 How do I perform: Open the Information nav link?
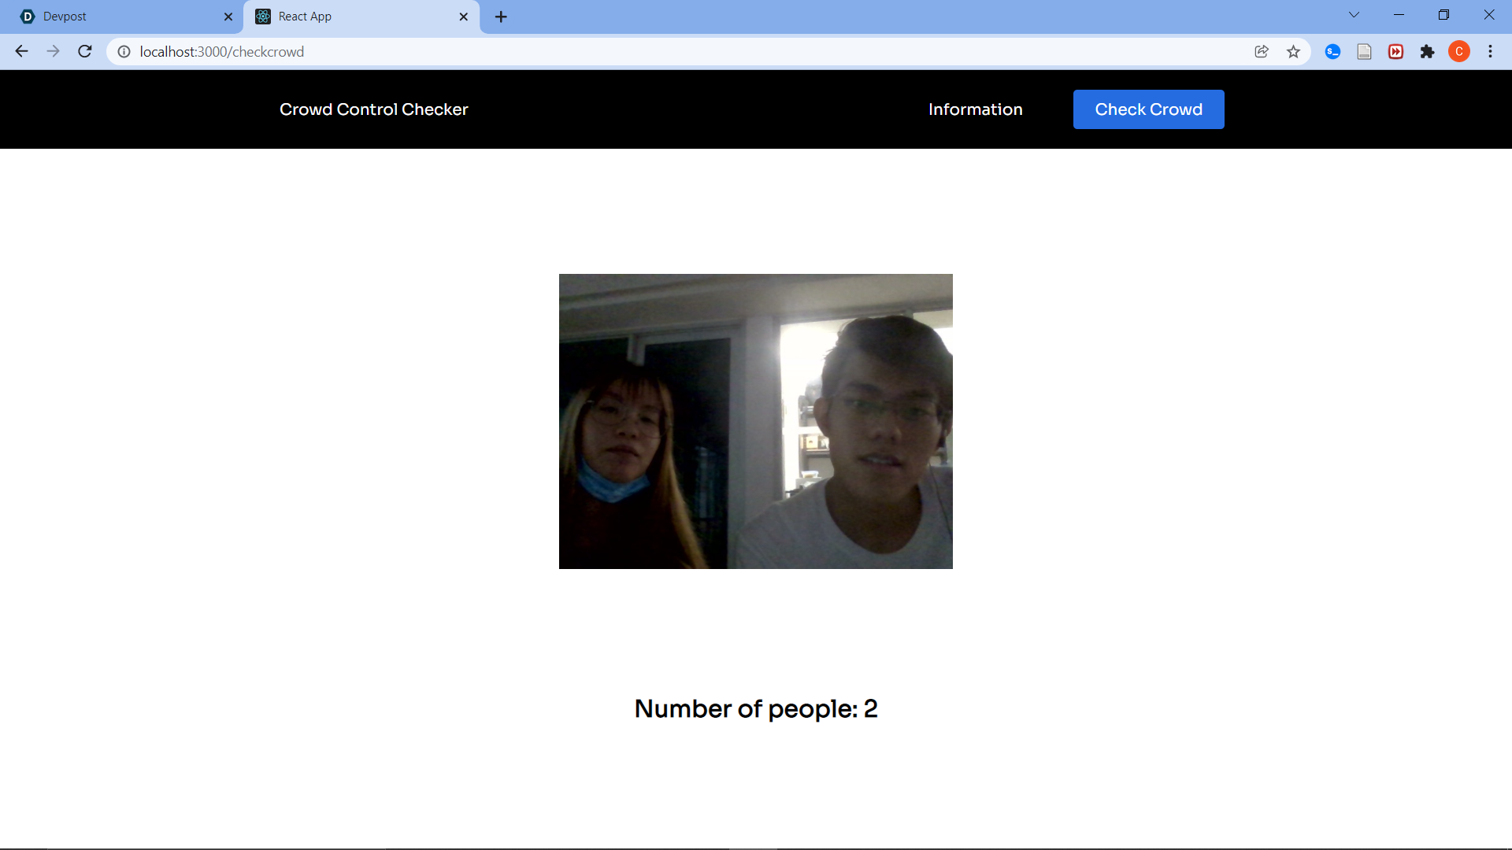(975, 109)
